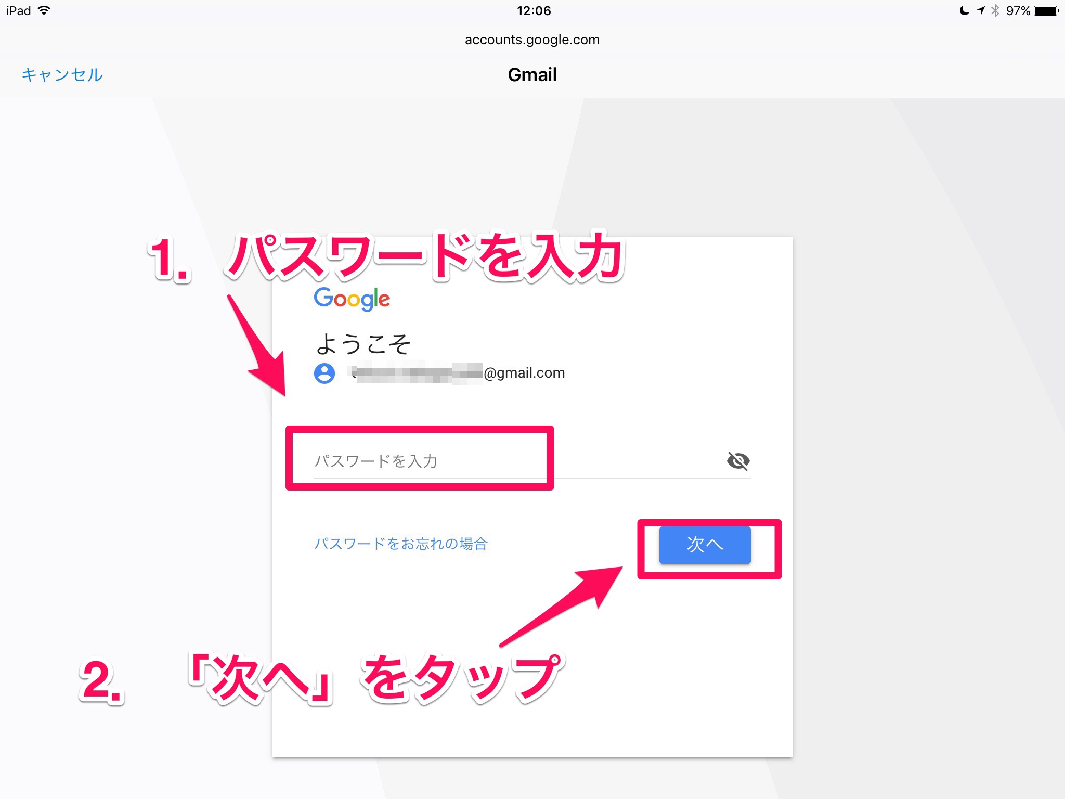Image resolution: width=1065 pixels, height=799 pixels.
Task: Tap the Do Not Disturb moon icon
Action: click(x=964, y=10)
